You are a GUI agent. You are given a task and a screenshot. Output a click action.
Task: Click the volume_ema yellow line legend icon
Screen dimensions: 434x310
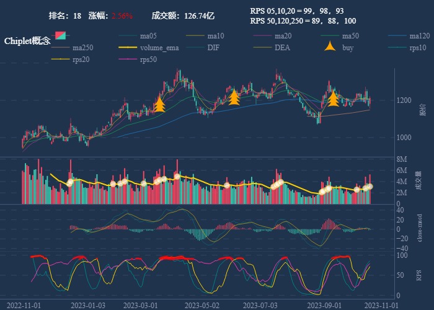click(128, 48)
